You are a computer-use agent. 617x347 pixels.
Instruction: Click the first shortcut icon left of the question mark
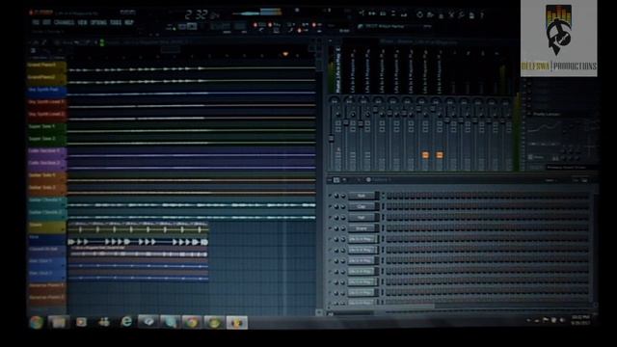click(471, 15)
